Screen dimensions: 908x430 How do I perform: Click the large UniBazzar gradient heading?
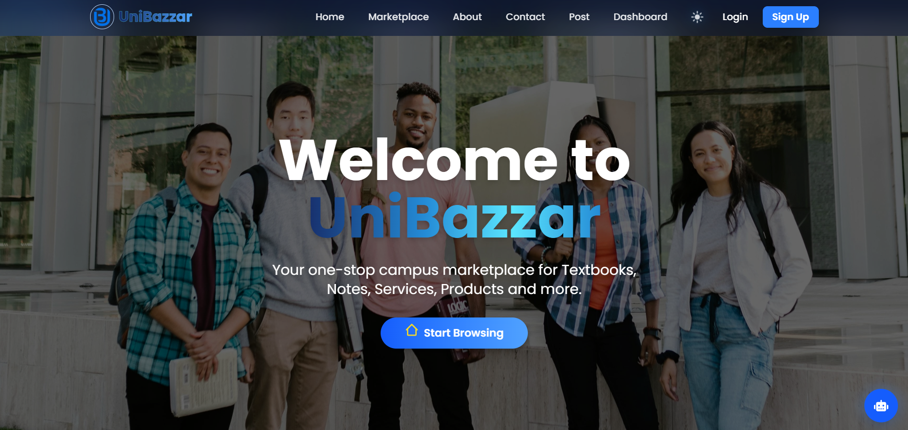[454, 217]
